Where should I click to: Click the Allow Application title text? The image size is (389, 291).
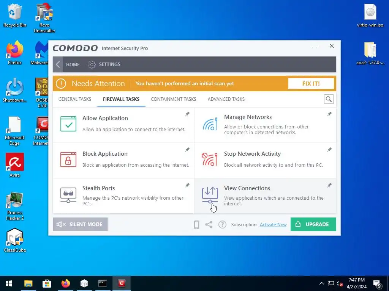(x=105, y=118)
